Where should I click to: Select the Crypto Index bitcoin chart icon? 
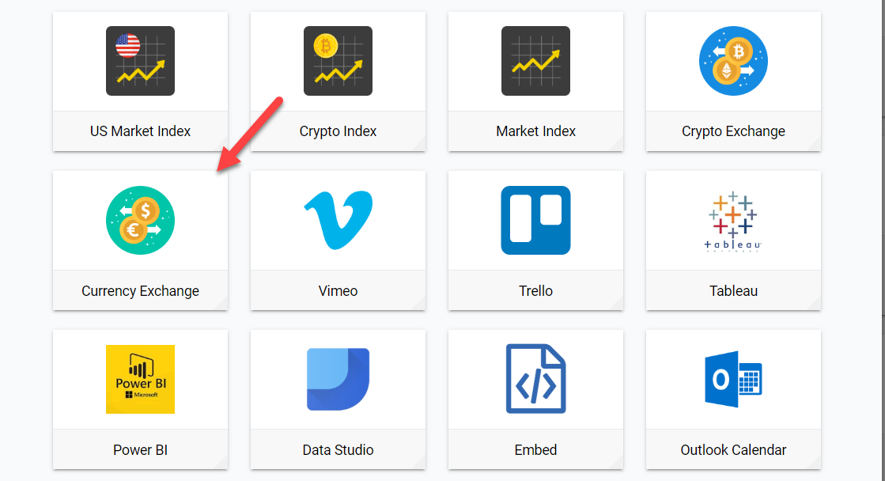click(338, 61)
